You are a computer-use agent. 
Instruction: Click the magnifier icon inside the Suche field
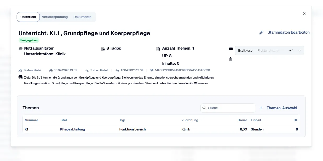point(204,108)
